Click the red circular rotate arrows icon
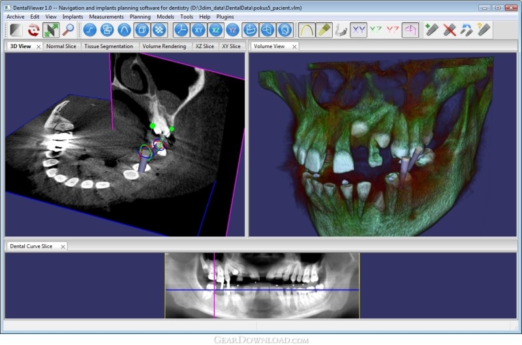 34,30
